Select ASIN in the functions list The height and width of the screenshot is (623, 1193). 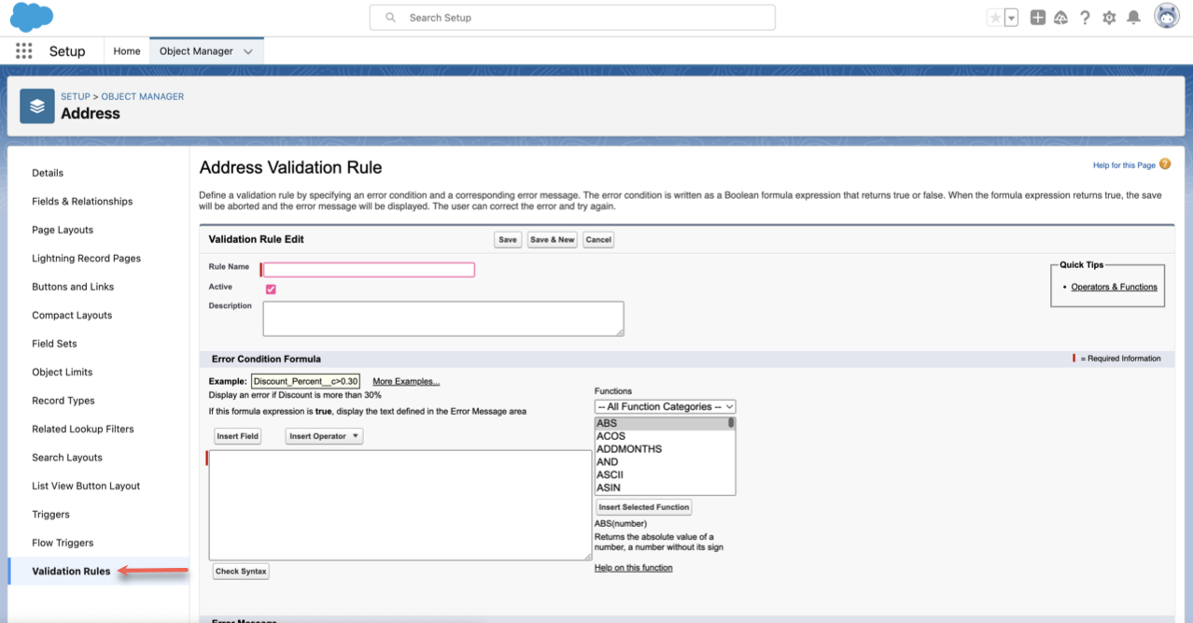point(662,488)
